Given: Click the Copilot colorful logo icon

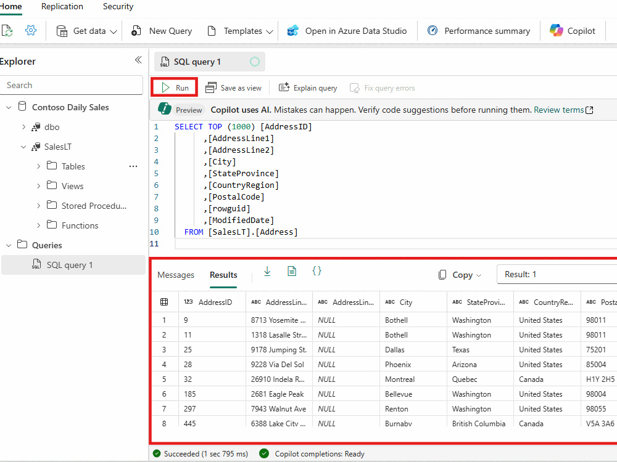Looking at the screenshot, I should pyautogui.click(x=557, y=30).
